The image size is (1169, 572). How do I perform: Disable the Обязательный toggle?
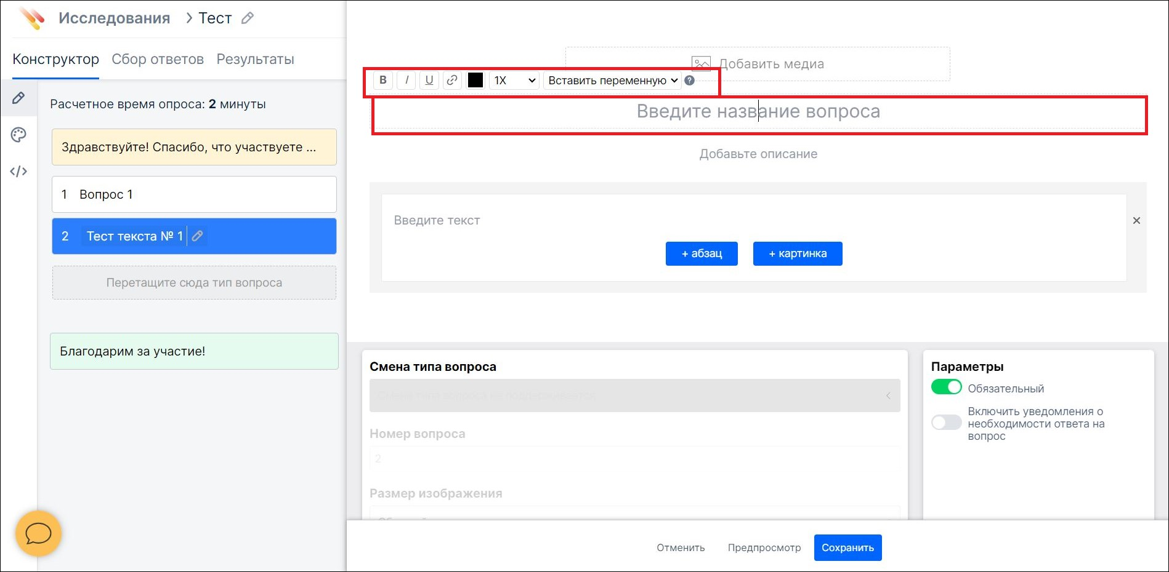point(947,387)
